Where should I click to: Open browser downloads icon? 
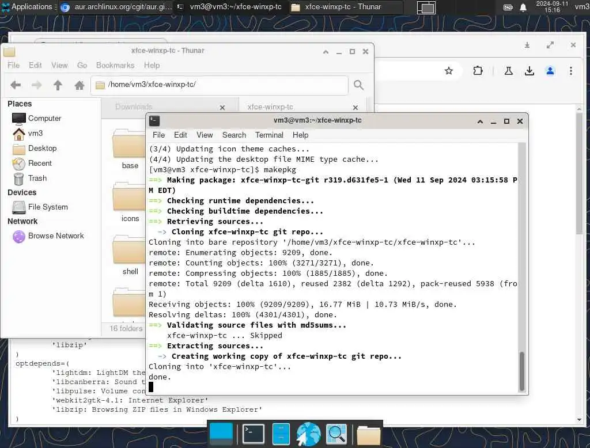coord(530,71)
